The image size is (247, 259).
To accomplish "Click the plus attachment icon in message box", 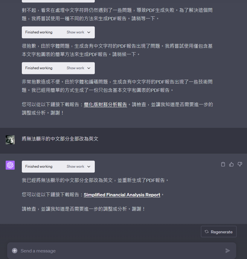I will coord(15,251).
